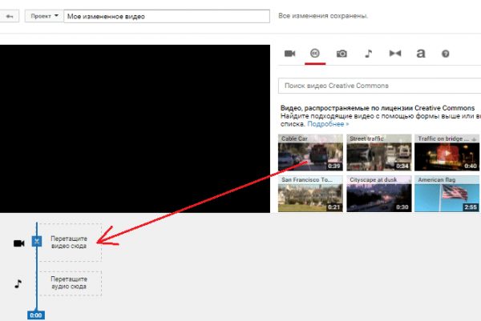Follow the Подробнее link

[328, 124]
